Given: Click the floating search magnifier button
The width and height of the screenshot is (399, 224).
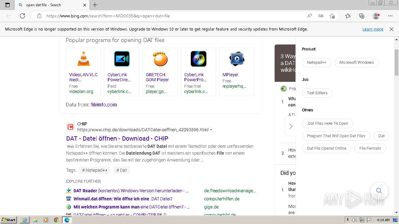Looking at the screenshot, I should click(379, 191).
